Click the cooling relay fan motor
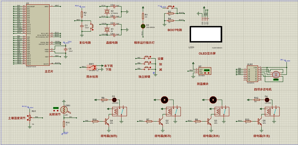Image resolution: width=298 pixels, height=145 pixels. click(165, 99)
